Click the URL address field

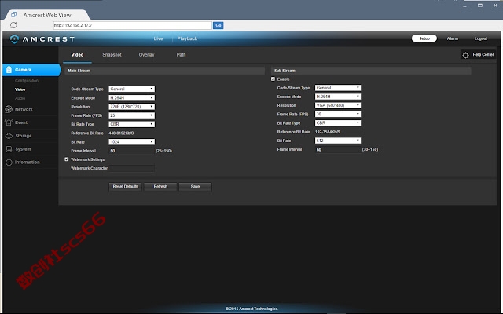(x=133, y=25)
